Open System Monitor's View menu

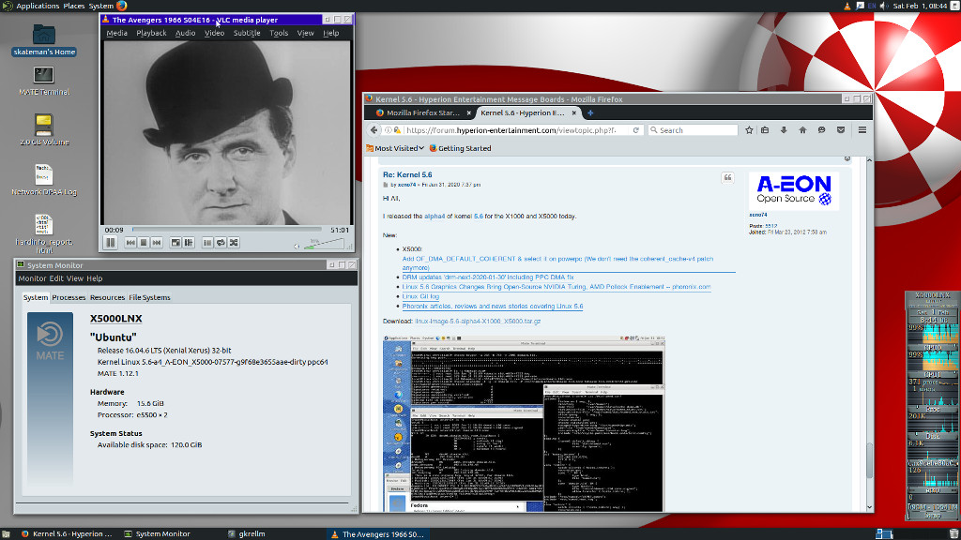pos(75,278)
